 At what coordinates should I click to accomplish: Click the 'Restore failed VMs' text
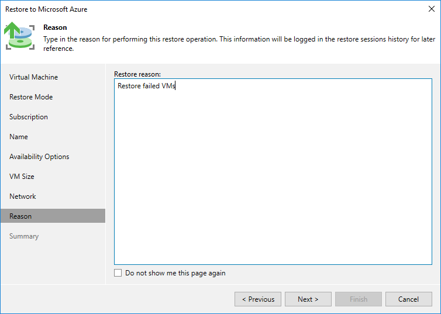(146, 86)
